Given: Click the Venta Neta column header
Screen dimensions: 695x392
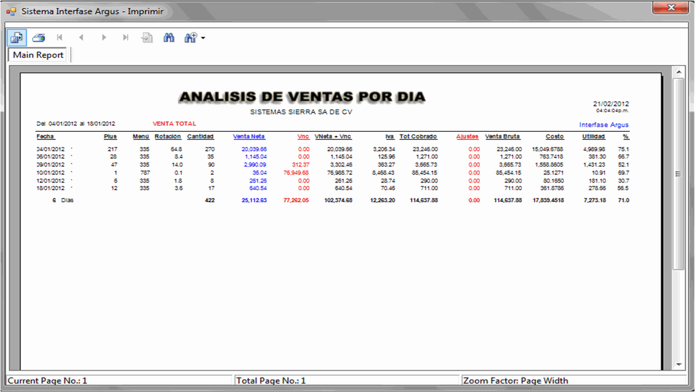Looking at the screenshot, I should [x=249, y=136].
